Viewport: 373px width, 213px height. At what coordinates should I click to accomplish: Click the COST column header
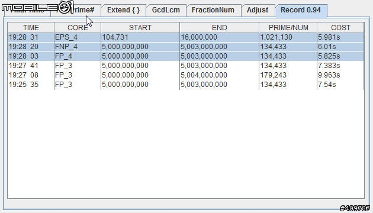[340, 28]
